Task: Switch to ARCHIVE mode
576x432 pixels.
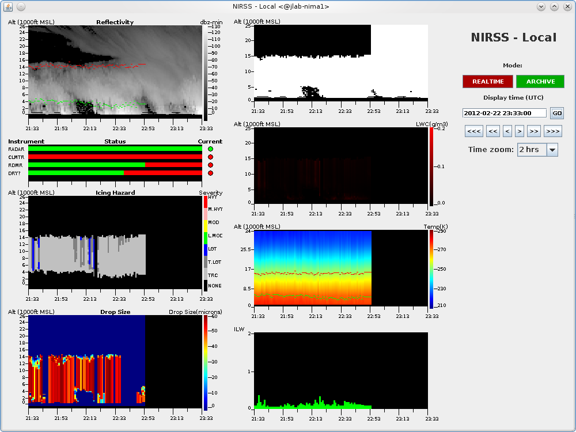Action: pyautogui.click(x=540, y=81)
